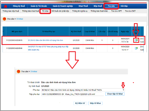Click the Tệp phụ lục file name field

tap(73, 94)
